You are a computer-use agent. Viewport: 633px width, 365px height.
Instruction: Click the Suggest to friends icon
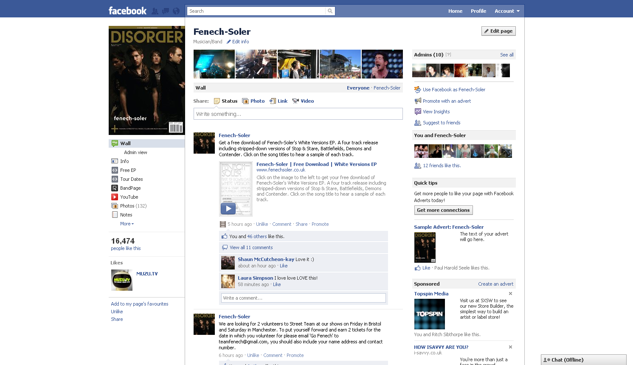point(418,123)
